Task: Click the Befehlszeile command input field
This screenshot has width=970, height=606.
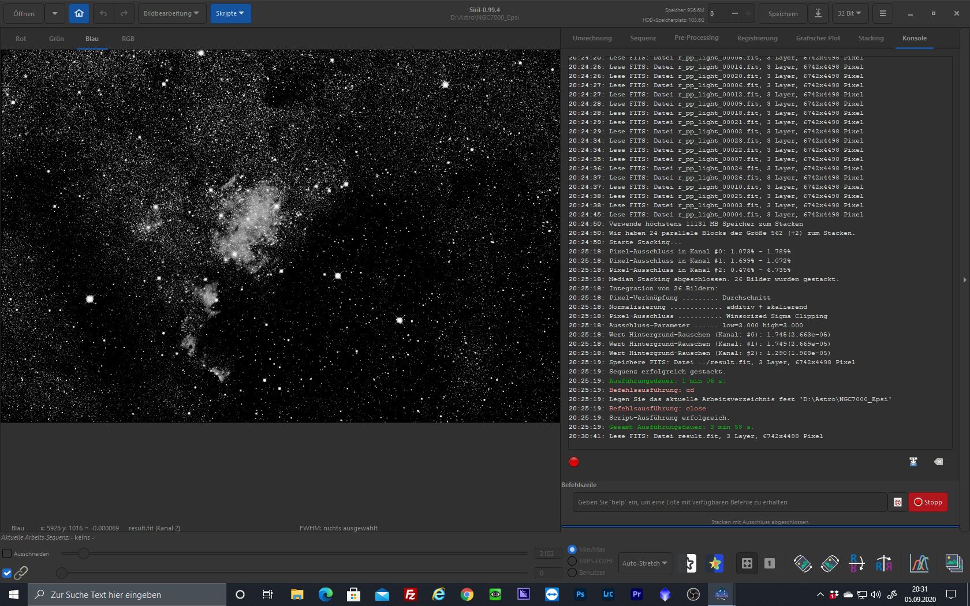Action: tap(730, 502)
